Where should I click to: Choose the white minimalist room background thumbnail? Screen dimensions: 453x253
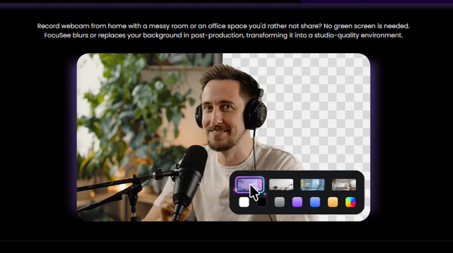[x=281, y=185]
